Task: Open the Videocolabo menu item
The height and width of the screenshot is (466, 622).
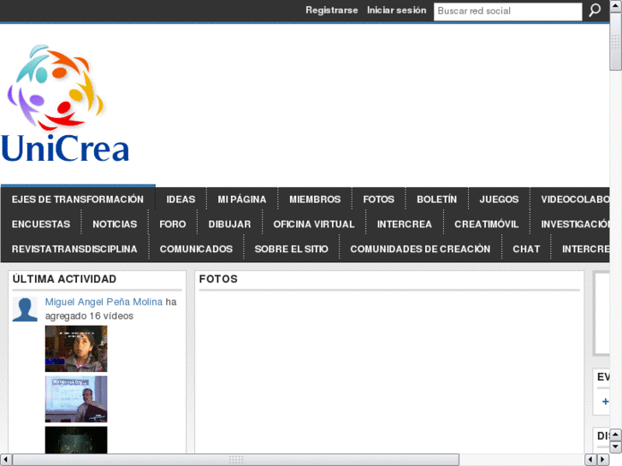Action: point(574,199)
